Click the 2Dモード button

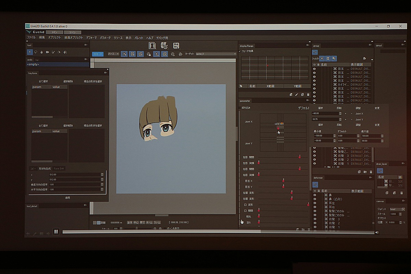[x=98, y=54]
